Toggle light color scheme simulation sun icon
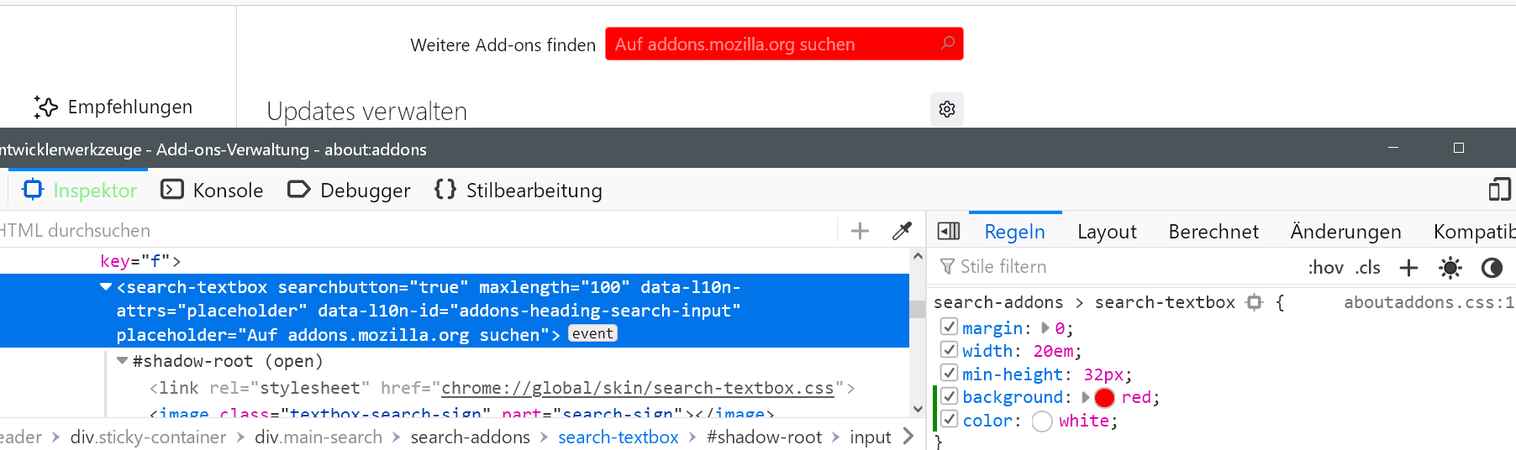 [1450, 268]
